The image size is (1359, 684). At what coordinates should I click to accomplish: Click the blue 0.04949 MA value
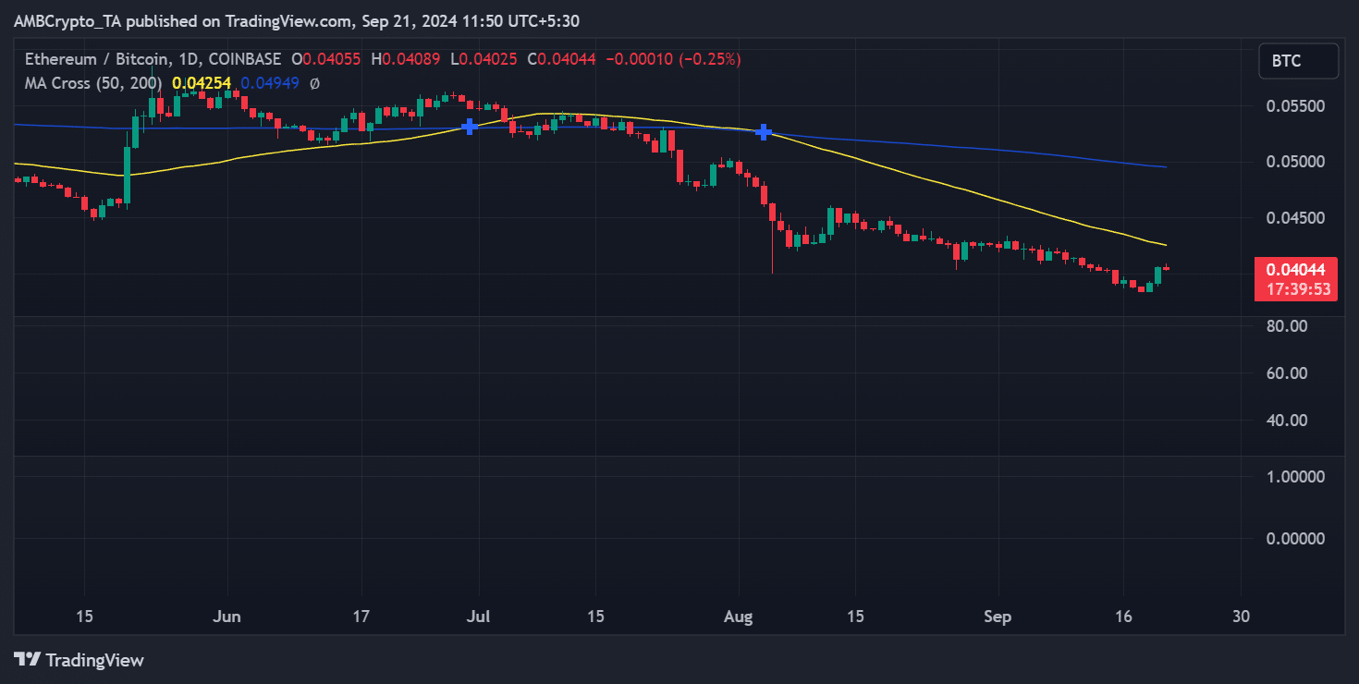269,83
